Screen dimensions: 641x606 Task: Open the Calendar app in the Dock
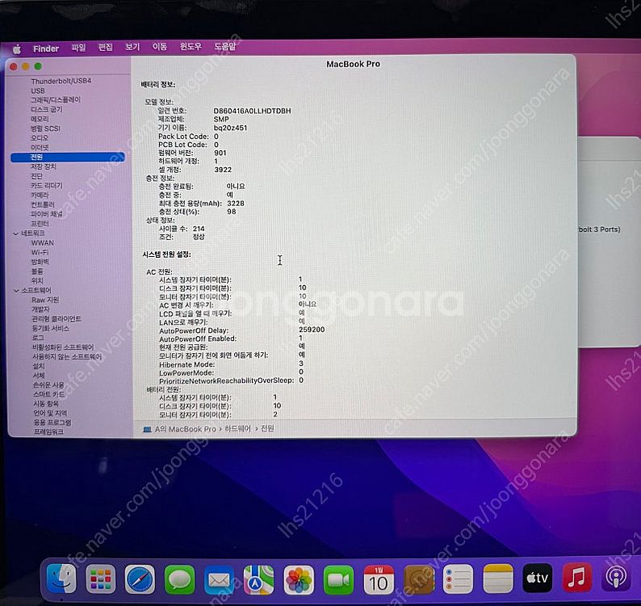click(x=379, y=579)
